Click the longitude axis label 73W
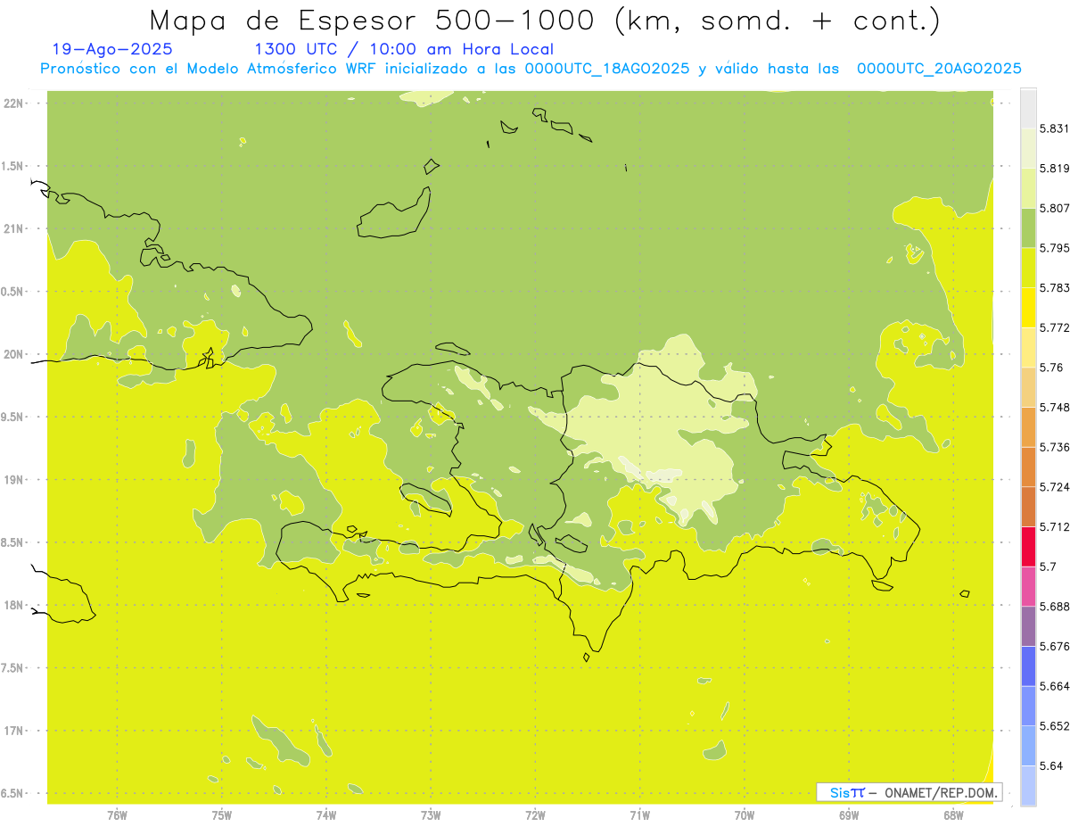 pyautogui.click(x=431, y=815)
